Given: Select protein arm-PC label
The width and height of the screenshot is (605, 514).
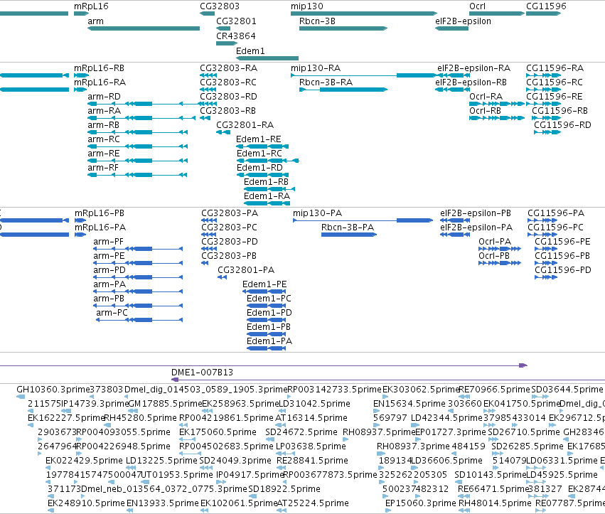Looking at the screenshot, I should (112, 313).
